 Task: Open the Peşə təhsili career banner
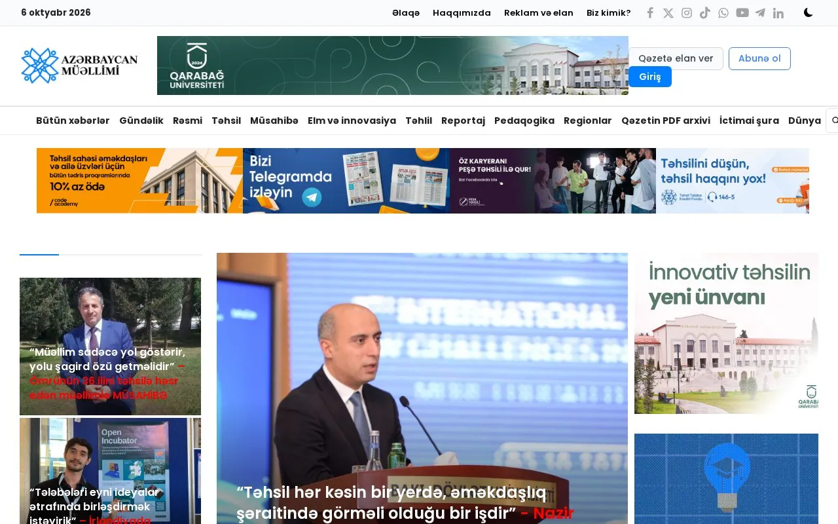click(x=553, y=181)
